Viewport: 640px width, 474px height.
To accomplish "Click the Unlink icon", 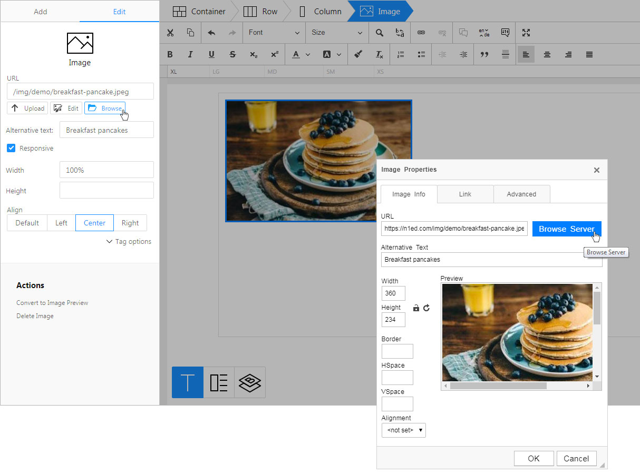I will click(442, 33).
